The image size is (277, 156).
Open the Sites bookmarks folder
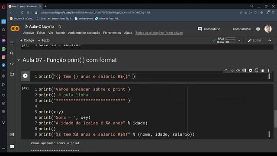(x=41, y=18)
